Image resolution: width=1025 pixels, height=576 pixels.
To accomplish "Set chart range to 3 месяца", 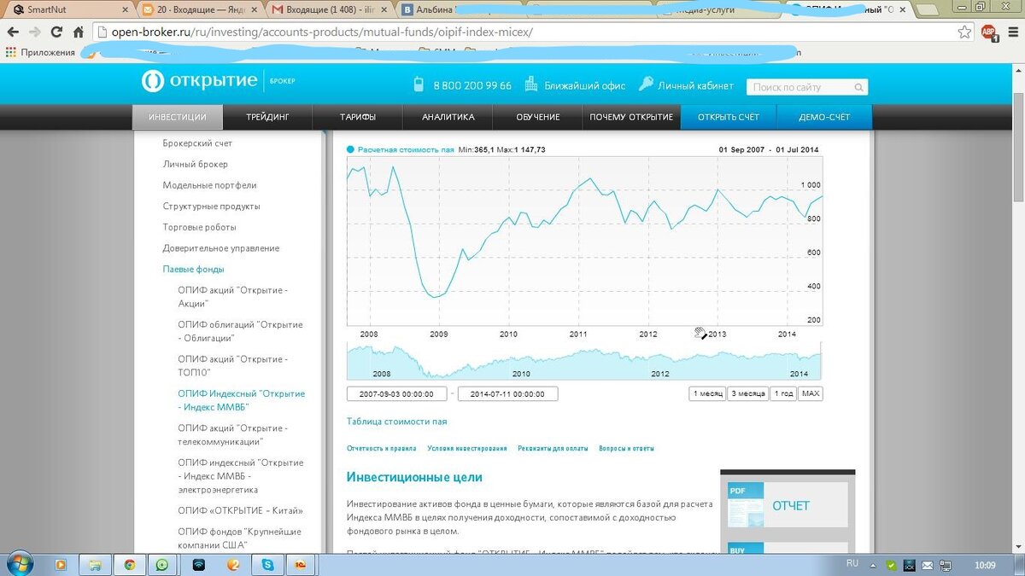I will click(747, 393).
